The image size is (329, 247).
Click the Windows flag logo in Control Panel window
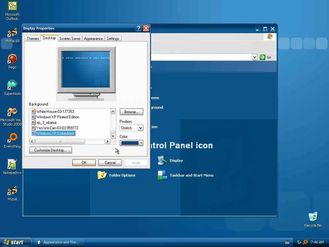point(270,37)
